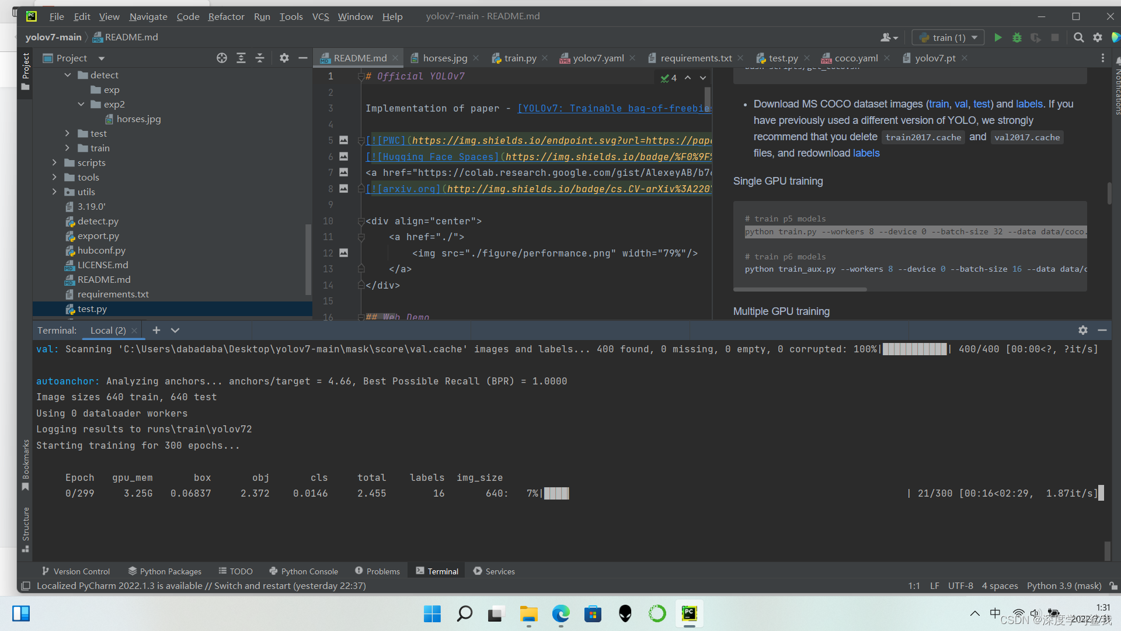Toggle the Structure side tool window
The image size is (1121, 631).
tap(26, 529)
